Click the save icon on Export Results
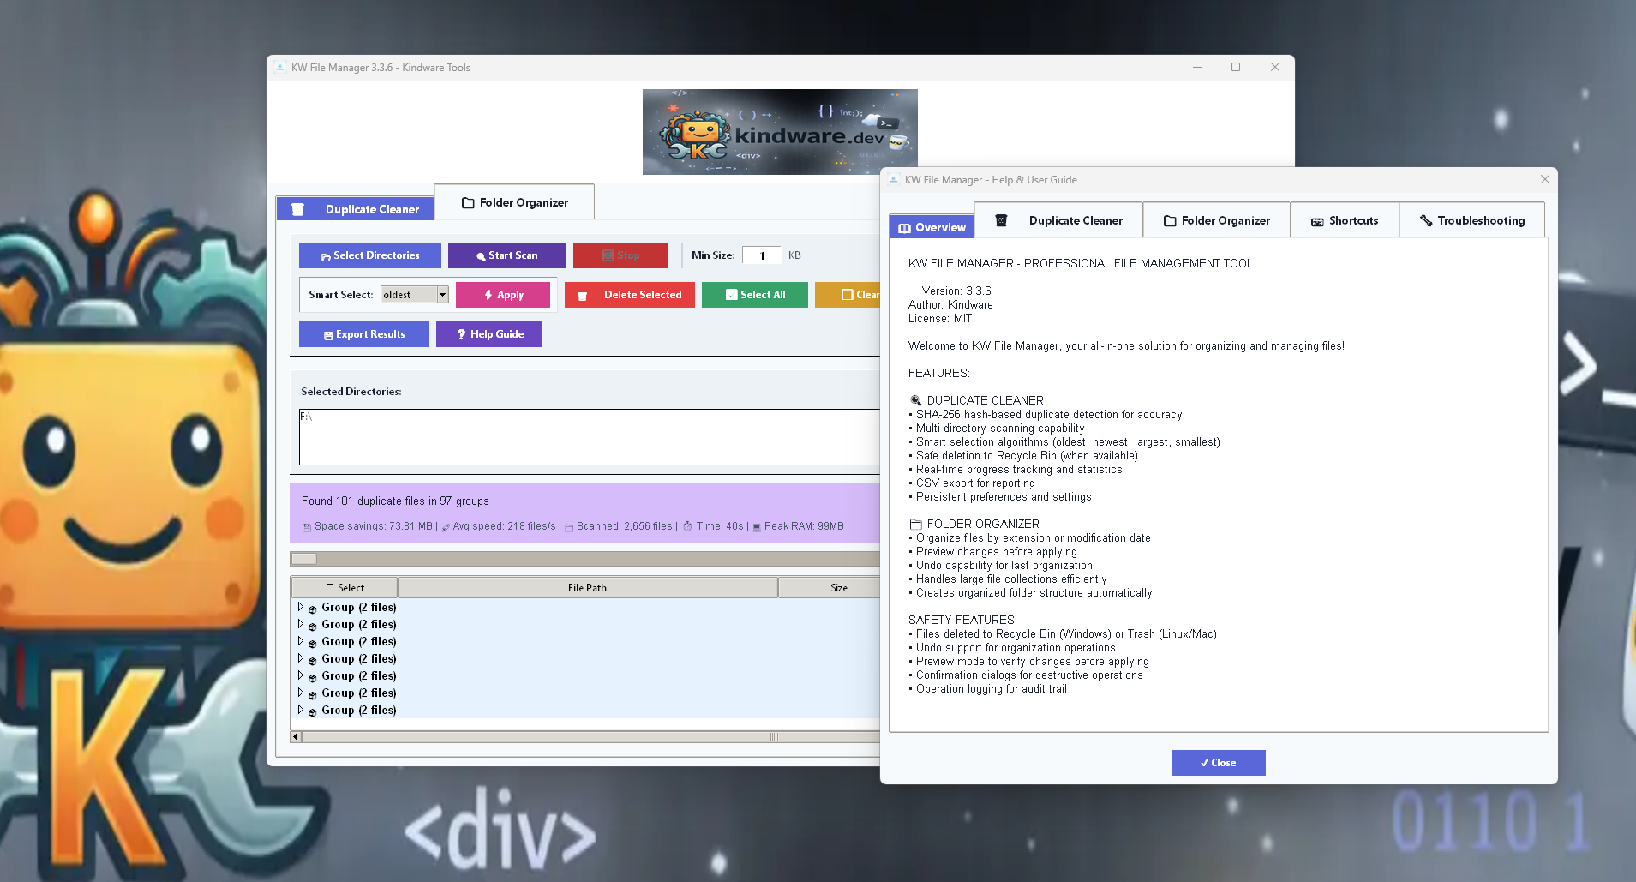 328,335
